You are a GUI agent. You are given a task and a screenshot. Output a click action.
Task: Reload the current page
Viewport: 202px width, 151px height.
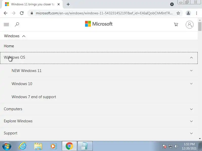tap(22, 13)
